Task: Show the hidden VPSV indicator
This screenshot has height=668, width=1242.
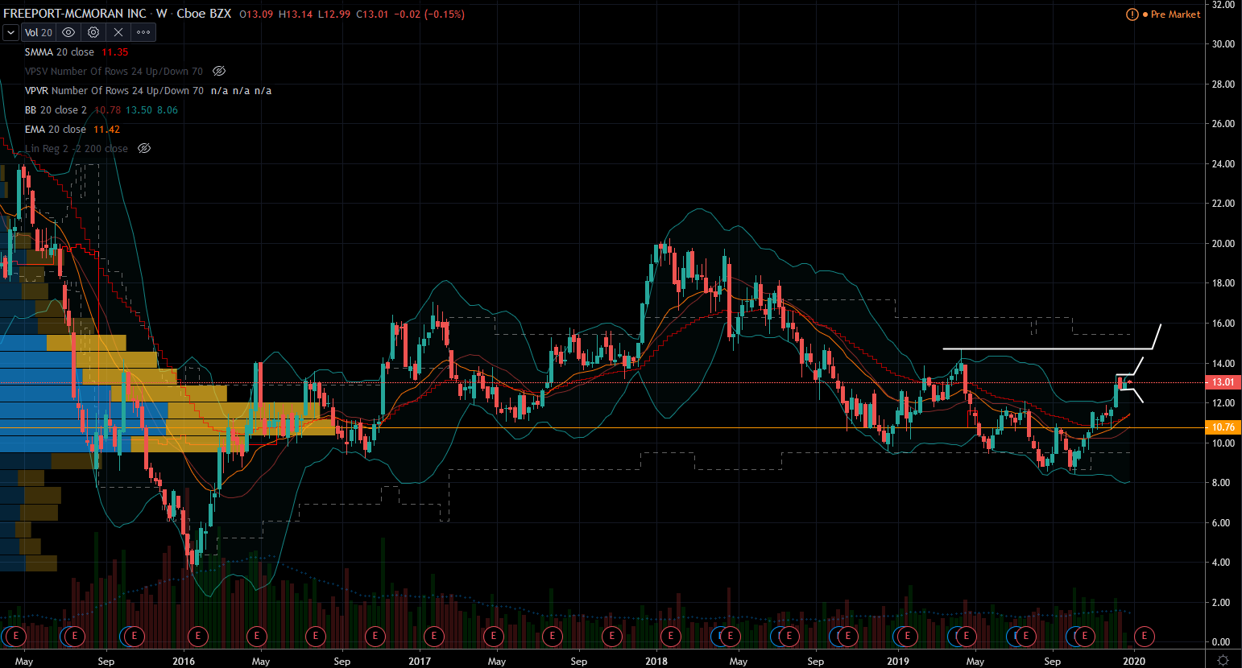Action: [218, 71]
